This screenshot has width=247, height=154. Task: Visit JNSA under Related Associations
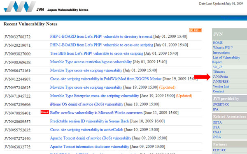217,137
